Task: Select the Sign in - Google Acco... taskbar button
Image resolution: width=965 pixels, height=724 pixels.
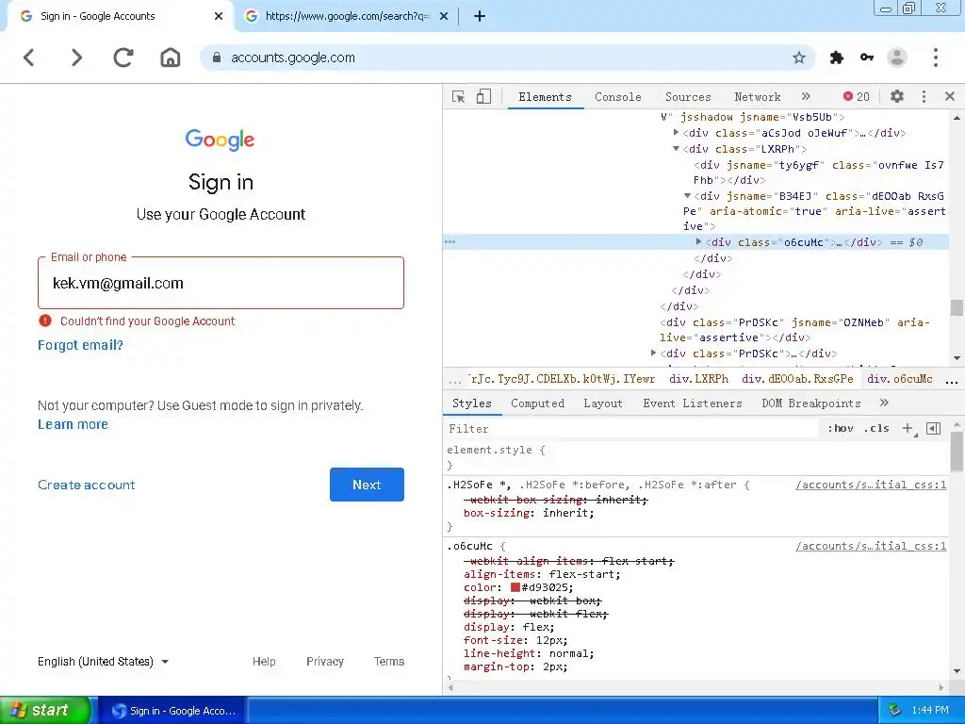Action: (173, 711)
